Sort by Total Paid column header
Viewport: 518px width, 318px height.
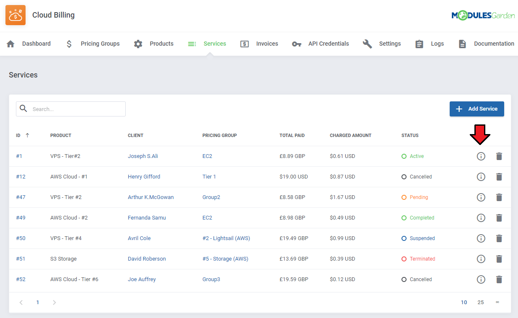click(292, 135)
